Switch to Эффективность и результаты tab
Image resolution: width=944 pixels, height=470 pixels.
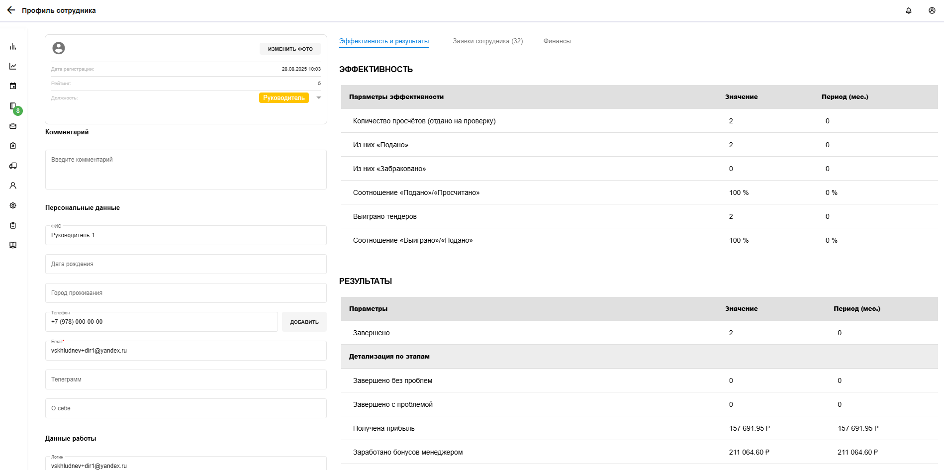pos(384,41)
